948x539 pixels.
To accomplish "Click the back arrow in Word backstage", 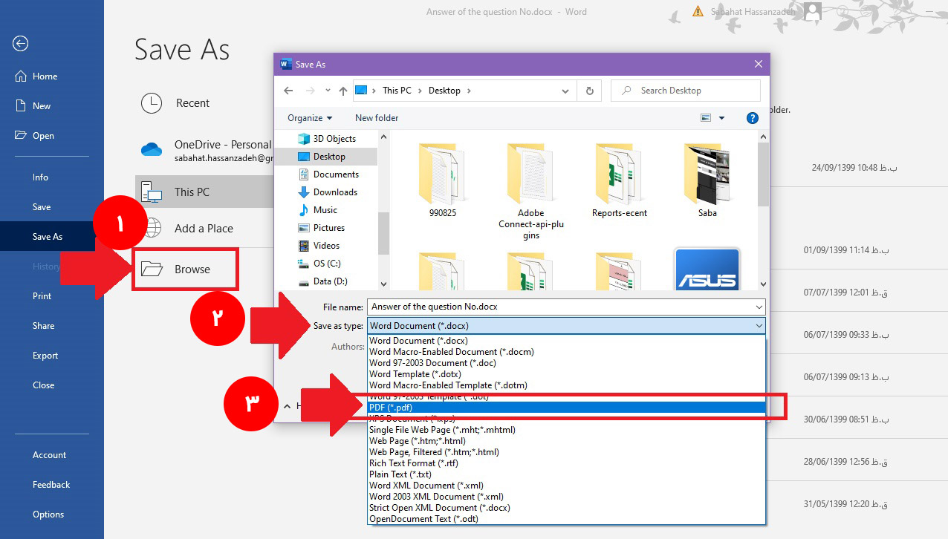I will pyautogui.click(x=20, y=44).
